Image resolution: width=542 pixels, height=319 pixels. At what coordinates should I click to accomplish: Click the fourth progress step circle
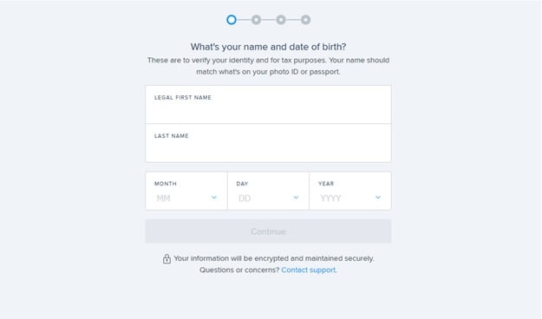click(x=305, y=20)
